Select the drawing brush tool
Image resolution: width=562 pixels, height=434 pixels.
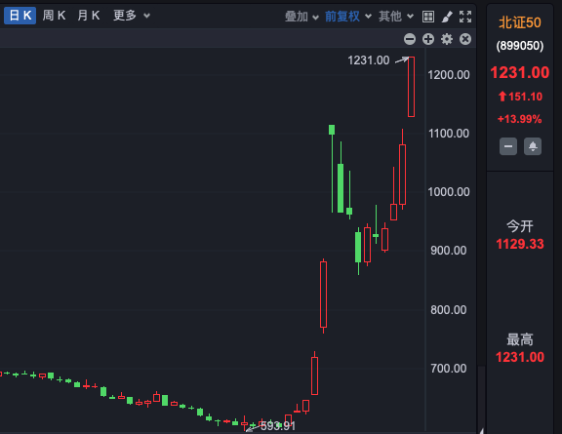(447, 17)
